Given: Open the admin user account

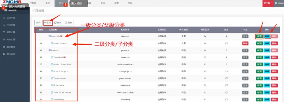Looking at the screenshot, I should (279, 3).
